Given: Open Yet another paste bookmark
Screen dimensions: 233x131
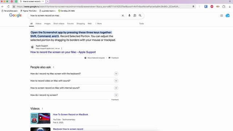Looking at the screenshot, I should 9,11.
